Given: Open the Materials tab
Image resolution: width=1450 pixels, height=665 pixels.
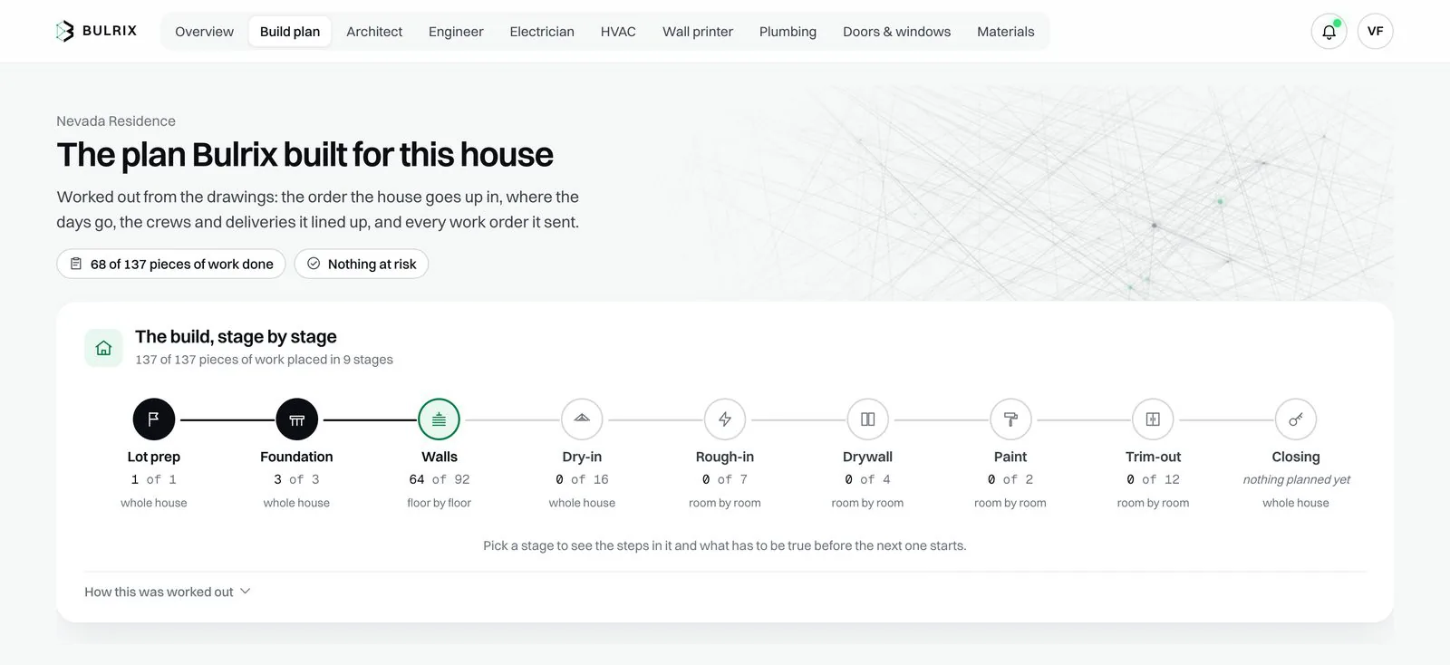Looking at the screenshot, I should coord(1005,32).
